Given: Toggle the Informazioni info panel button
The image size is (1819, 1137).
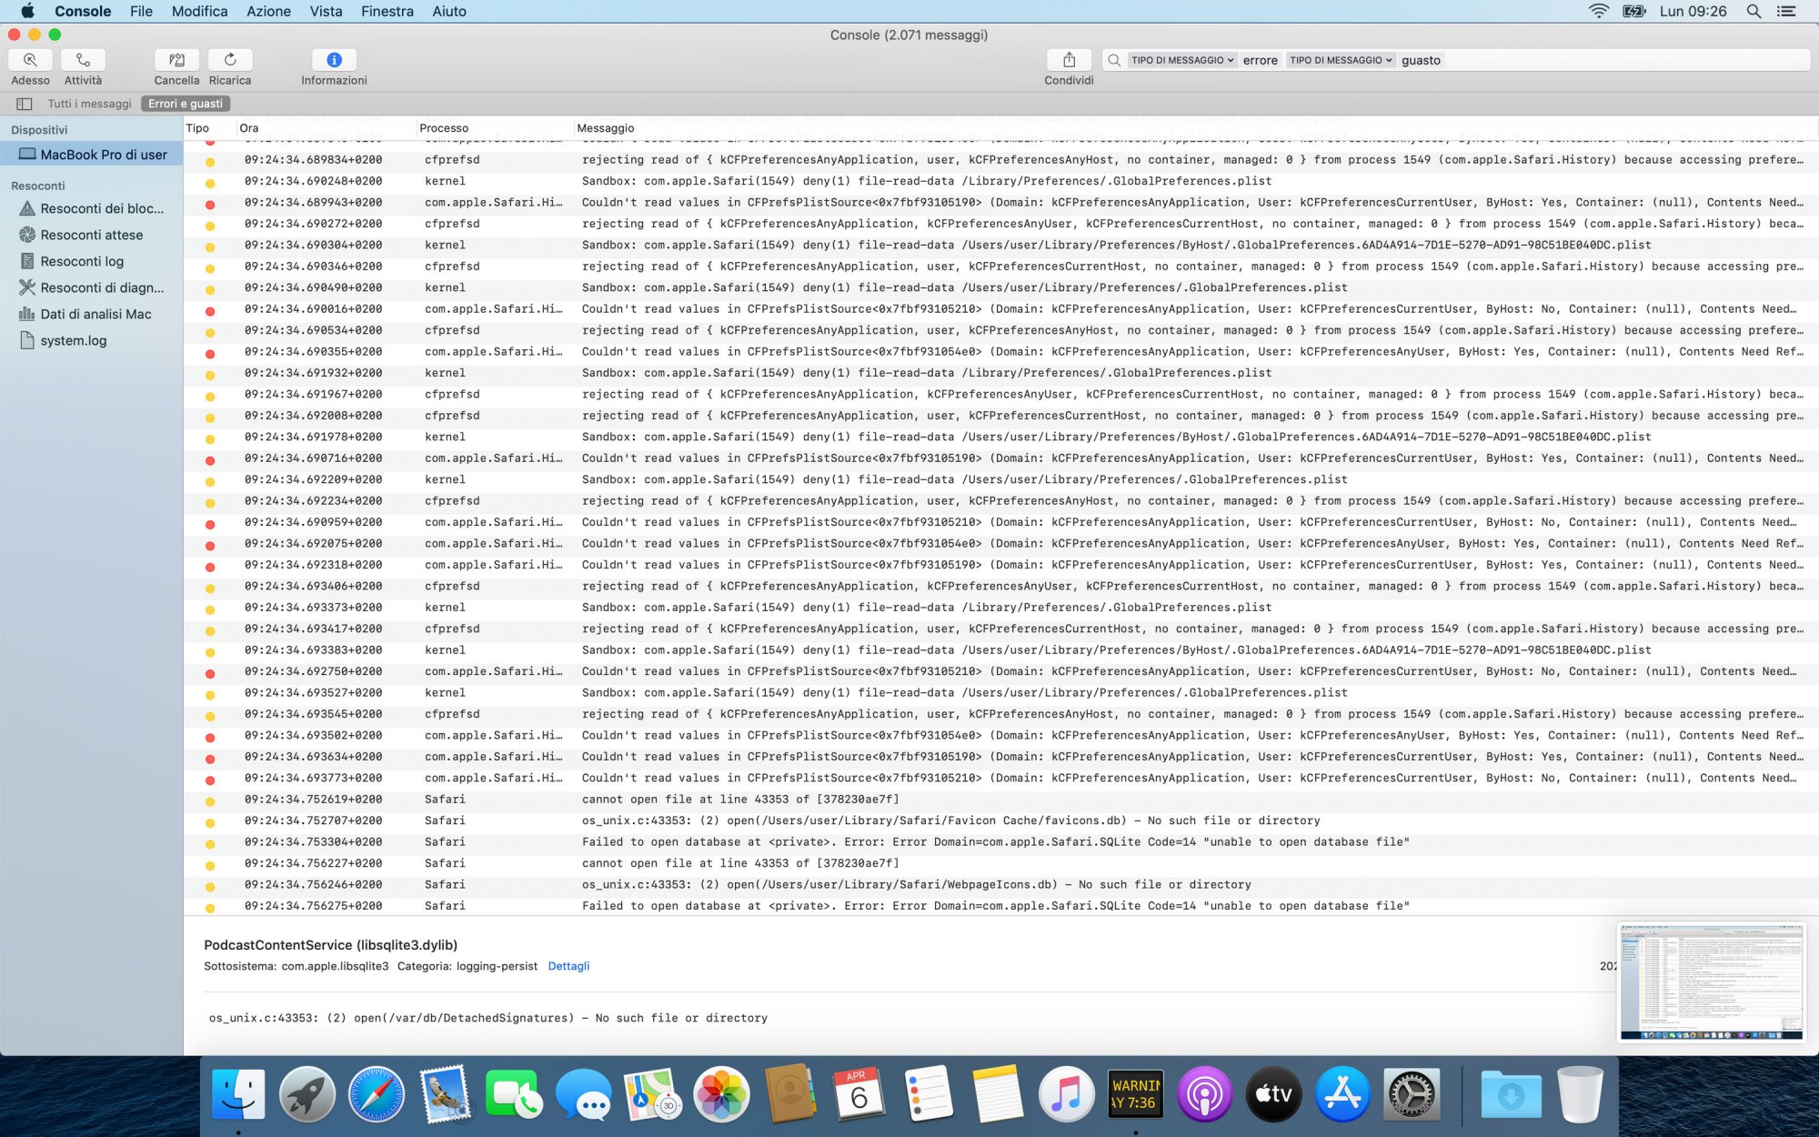Looking at the screenshot, I should [334, 60].
